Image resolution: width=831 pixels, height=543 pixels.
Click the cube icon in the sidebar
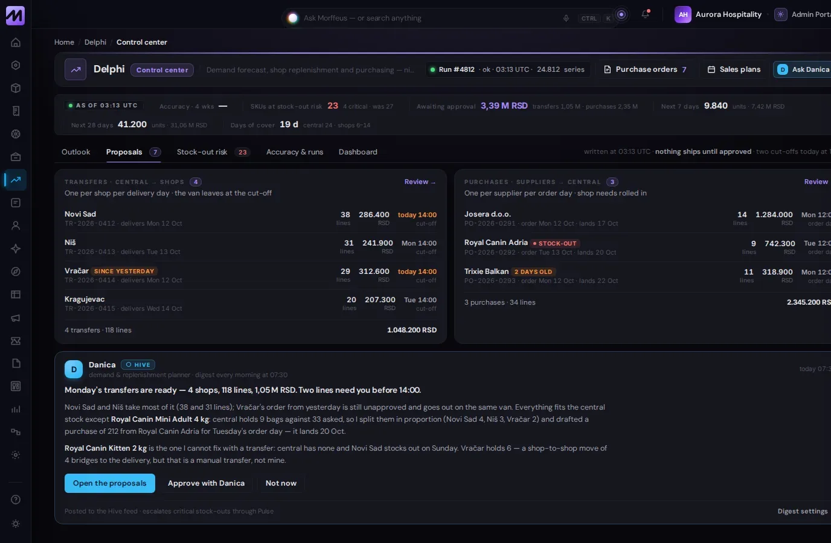pos(16,88)
